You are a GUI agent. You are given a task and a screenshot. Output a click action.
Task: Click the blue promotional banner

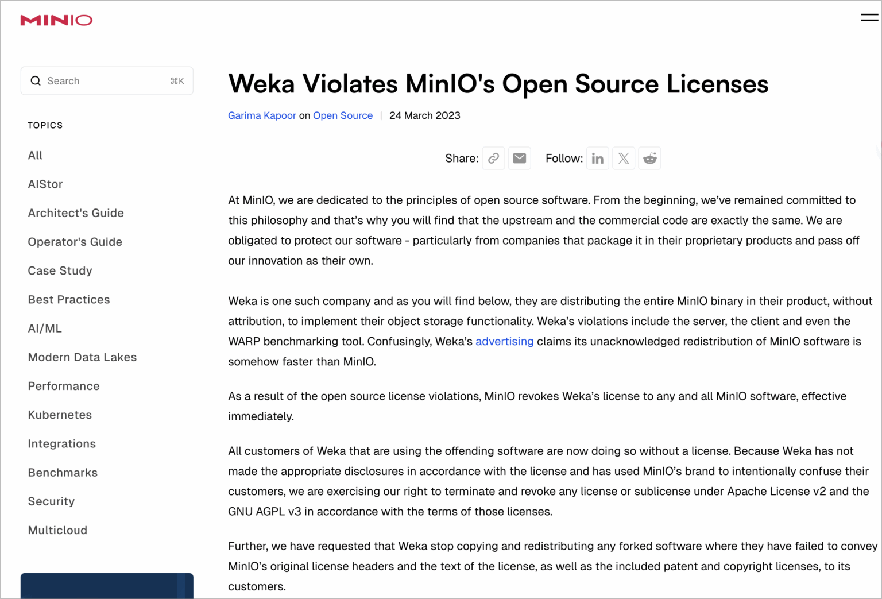[x=107, y=586]
